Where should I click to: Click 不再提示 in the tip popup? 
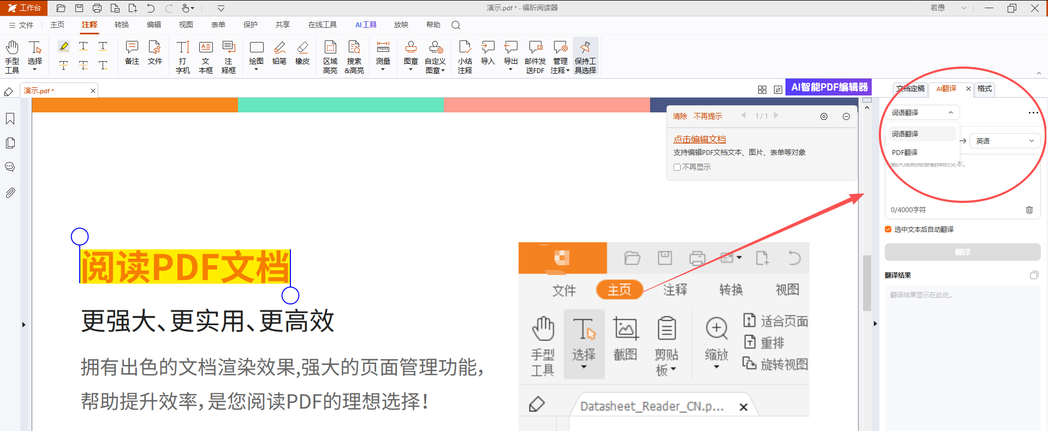[707, 116]
